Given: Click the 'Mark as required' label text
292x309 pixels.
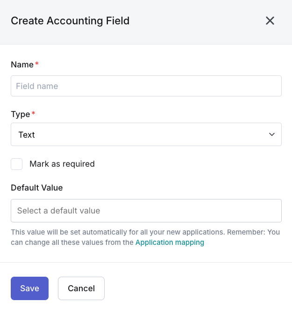Looking at the screenshot, I should tap(62, 164).
